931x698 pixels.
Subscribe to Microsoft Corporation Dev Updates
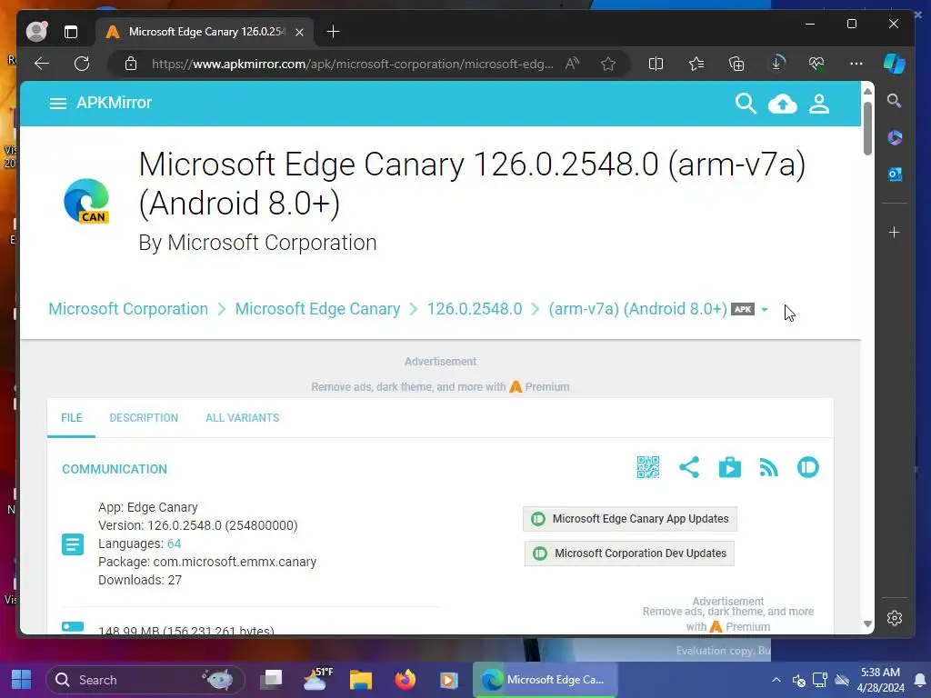(x=629, y=553)
